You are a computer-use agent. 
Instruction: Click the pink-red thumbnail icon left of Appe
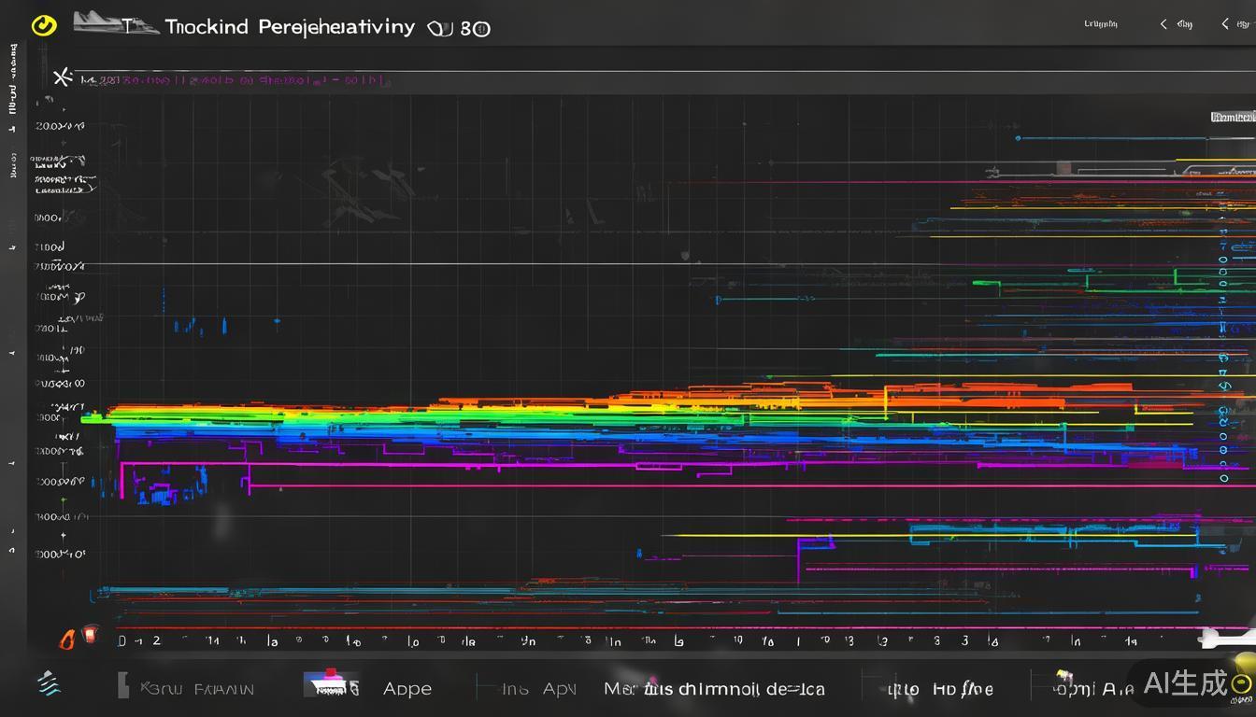pyautogui.click(x=331, y=684)
